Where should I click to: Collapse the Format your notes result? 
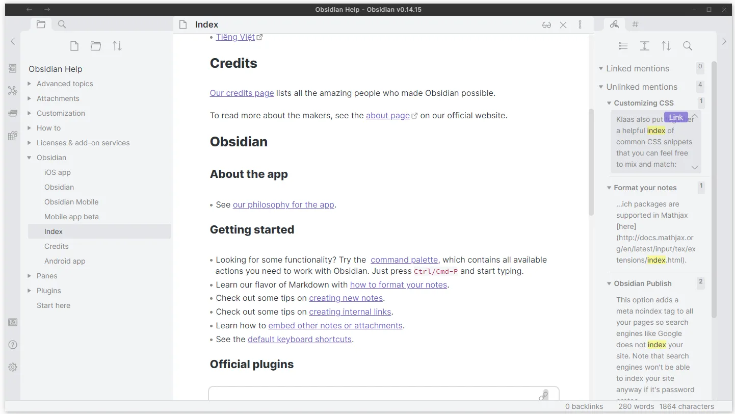pyautogui.click(x=609, y=188)
